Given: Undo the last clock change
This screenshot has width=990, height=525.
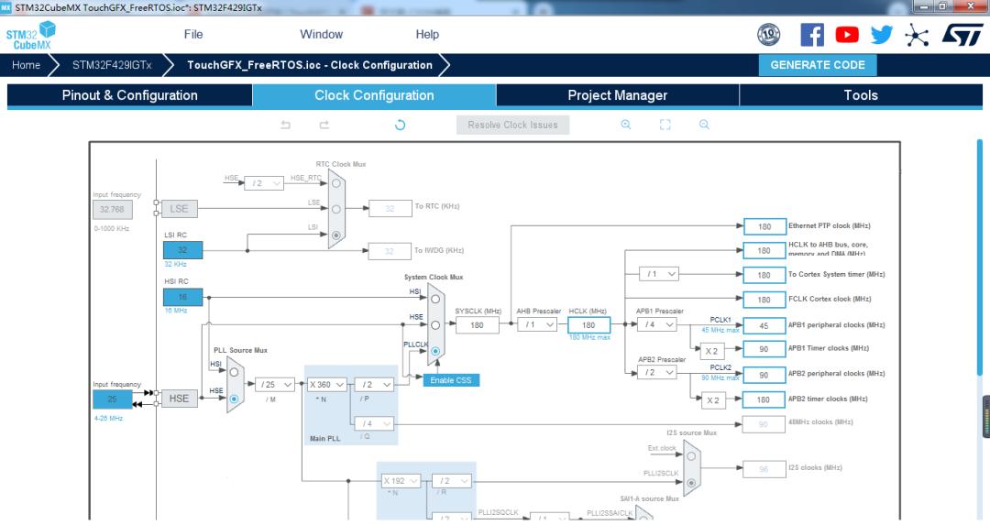Looking at the screenshot, I should tap(285, 125).
